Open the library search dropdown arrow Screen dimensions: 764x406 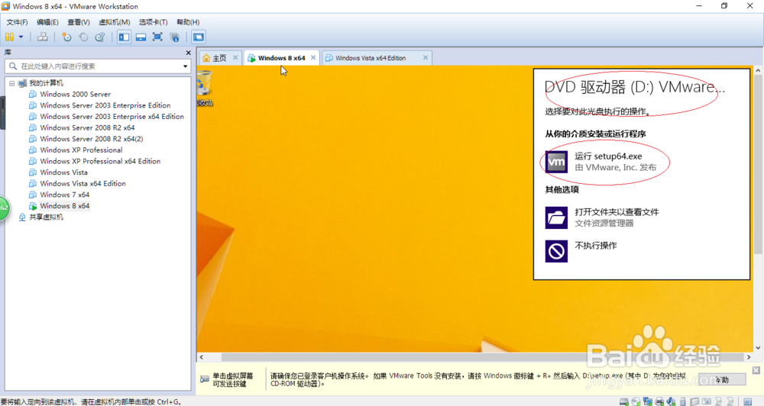(x=185, y=66)
